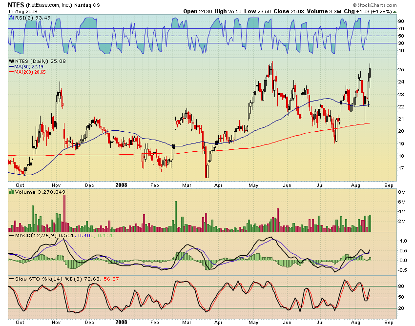Click the black legend line before Slow STO
The width and height of the screenshot is (415, 326).
click(x=11, y=279)
